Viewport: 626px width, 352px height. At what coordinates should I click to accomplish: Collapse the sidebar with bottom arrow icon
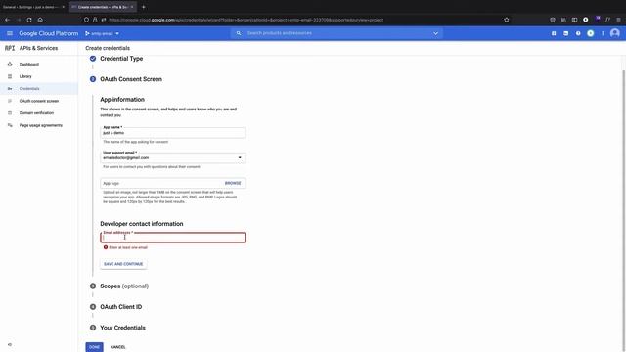[x=10, y=344]
